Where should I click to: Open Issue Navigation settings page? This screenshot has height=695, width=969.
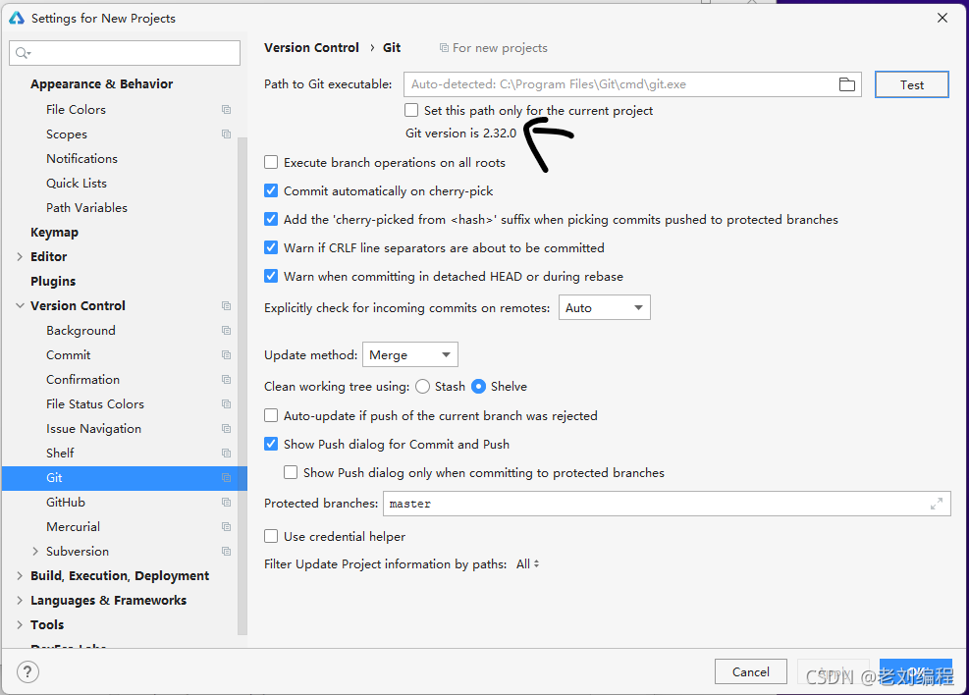tap(94, 429)
